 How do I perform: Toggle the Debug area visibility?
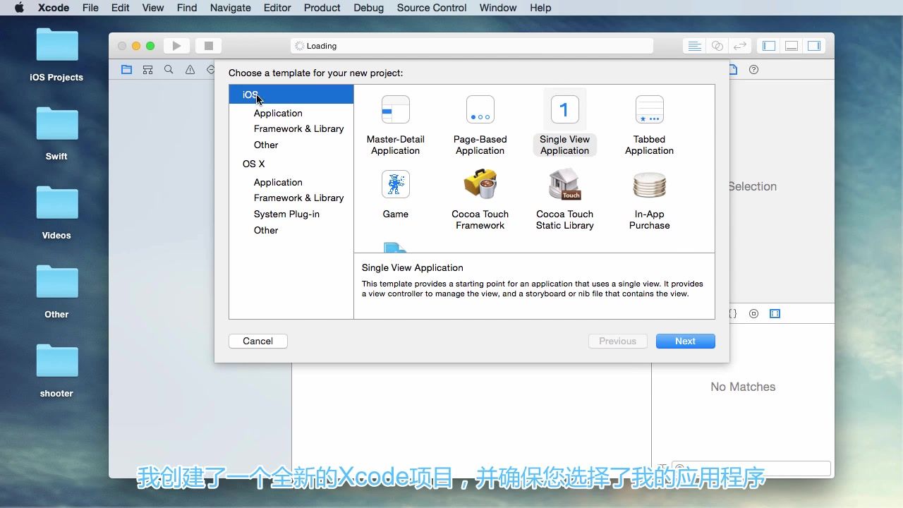coord(792,46)
